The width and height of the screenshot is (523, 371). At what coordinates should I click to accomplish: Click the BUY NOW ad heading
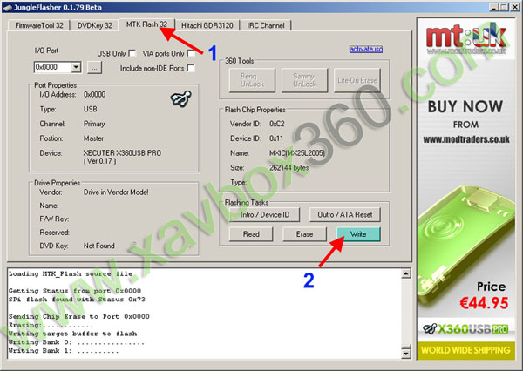[x=465, y=106]
